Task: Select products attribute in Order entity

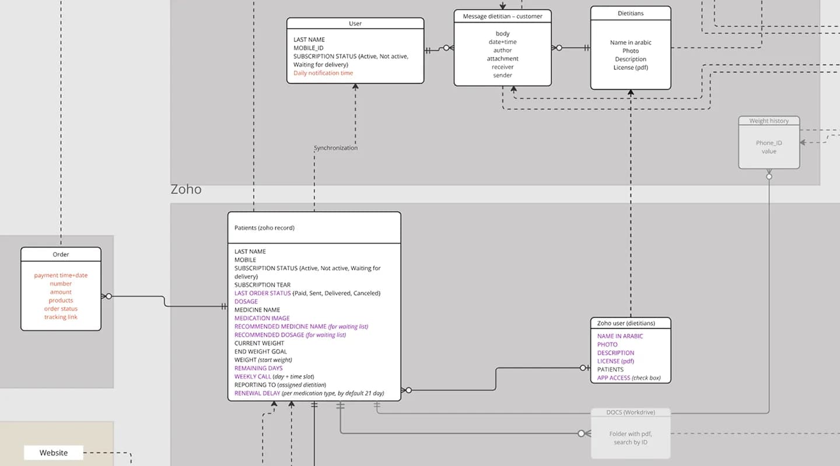Action: coord(61,301)
